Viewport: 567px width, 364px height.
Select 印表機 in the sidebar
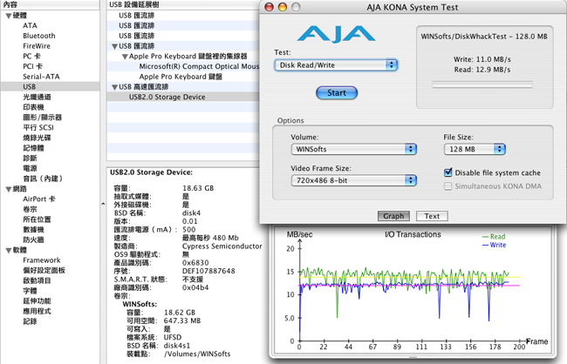point(33,107)
